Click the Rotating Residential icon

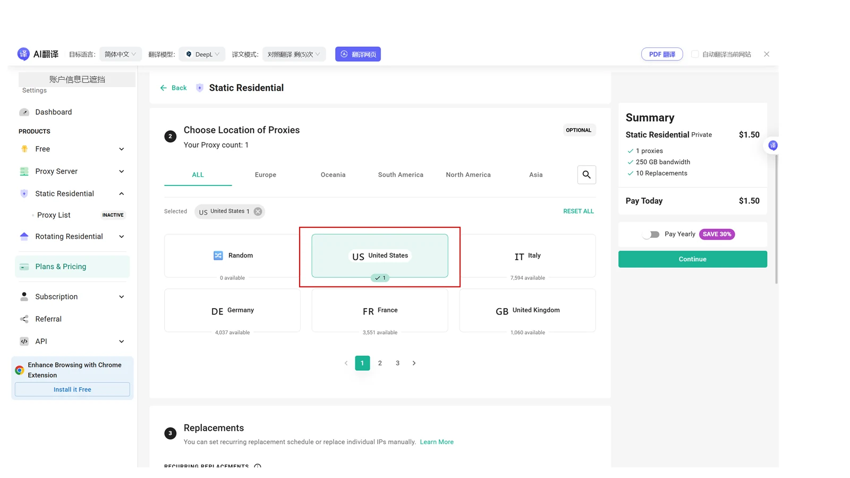click(24, 236)
